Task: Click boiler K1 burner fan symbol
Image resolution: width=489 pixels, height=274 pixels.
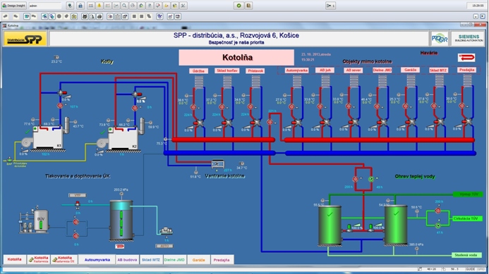Action: click(27, 142)
